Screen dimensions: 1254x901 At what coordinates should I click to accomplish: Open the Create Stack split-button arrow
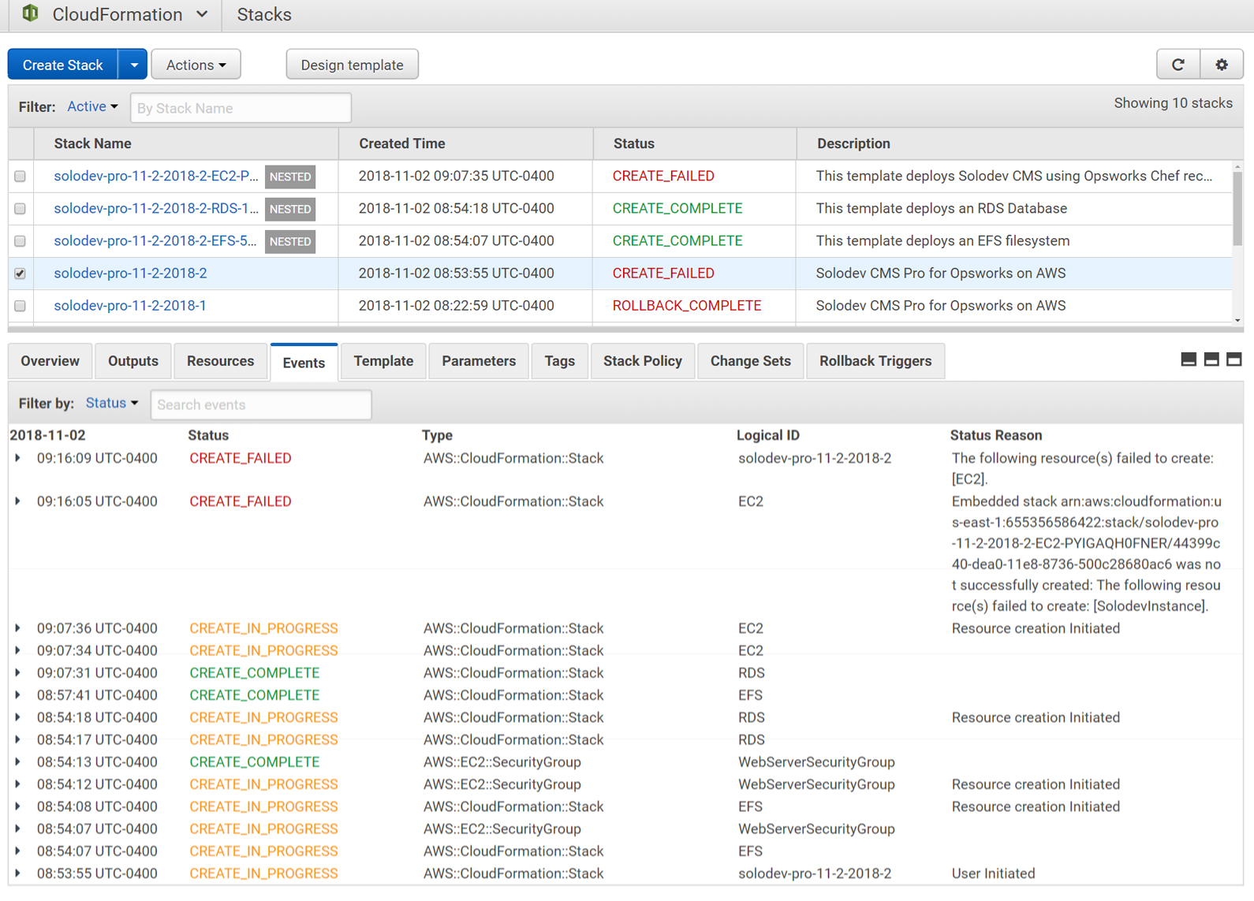[x=133, y=65]
